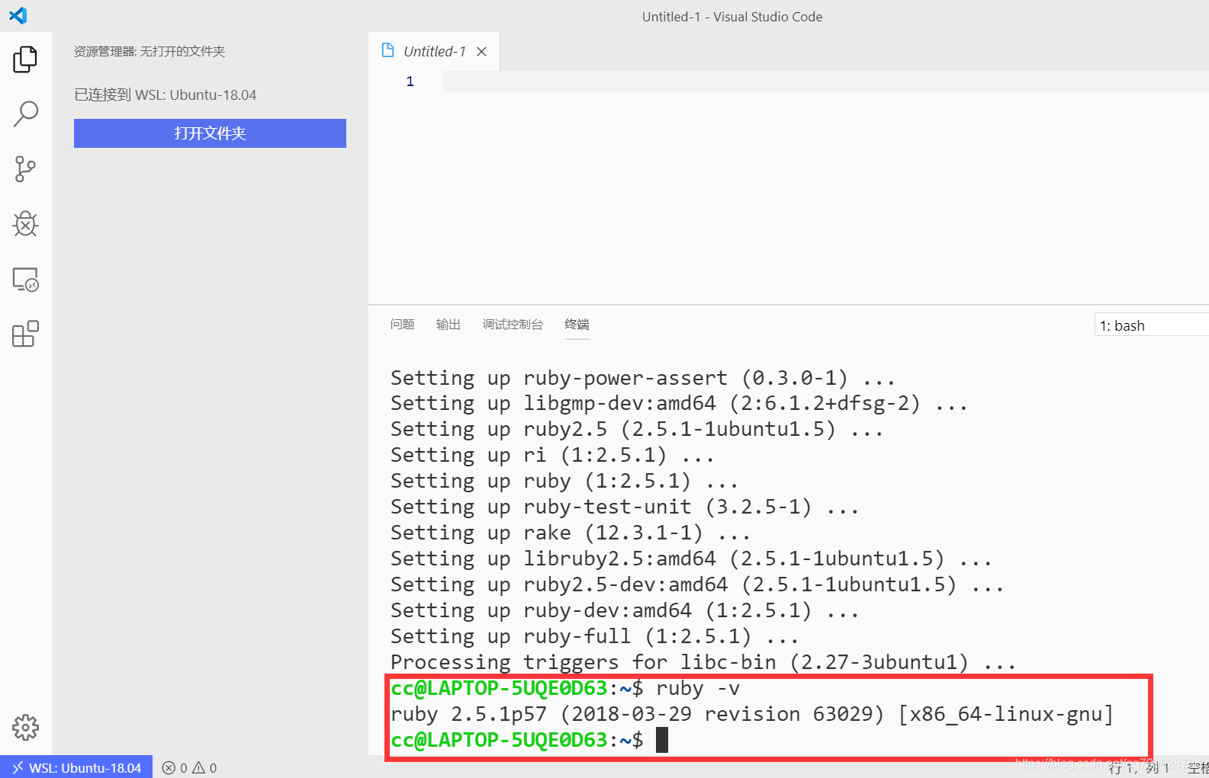The image size is (1209, 778).
Task: Click the 'Setting up ruby-test-unit' line
Action: pos(625,507)
